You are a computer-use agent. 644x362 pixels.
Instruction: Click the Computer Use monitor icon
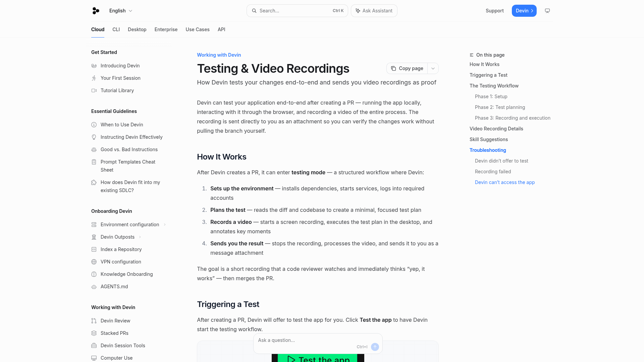[x=94, y=358]
